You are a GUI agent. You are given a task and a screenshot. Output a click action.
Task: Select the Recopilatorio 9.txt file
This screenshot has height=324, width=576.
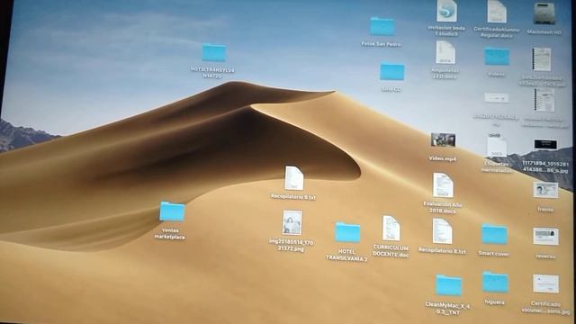tap(294, 178)
